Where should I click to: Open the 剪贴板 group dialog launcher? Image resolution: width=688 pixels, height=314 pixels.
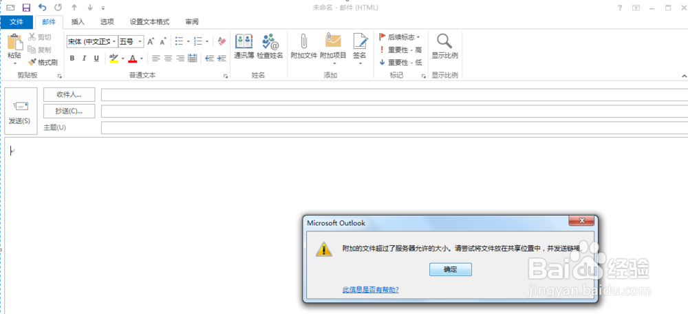60,76
